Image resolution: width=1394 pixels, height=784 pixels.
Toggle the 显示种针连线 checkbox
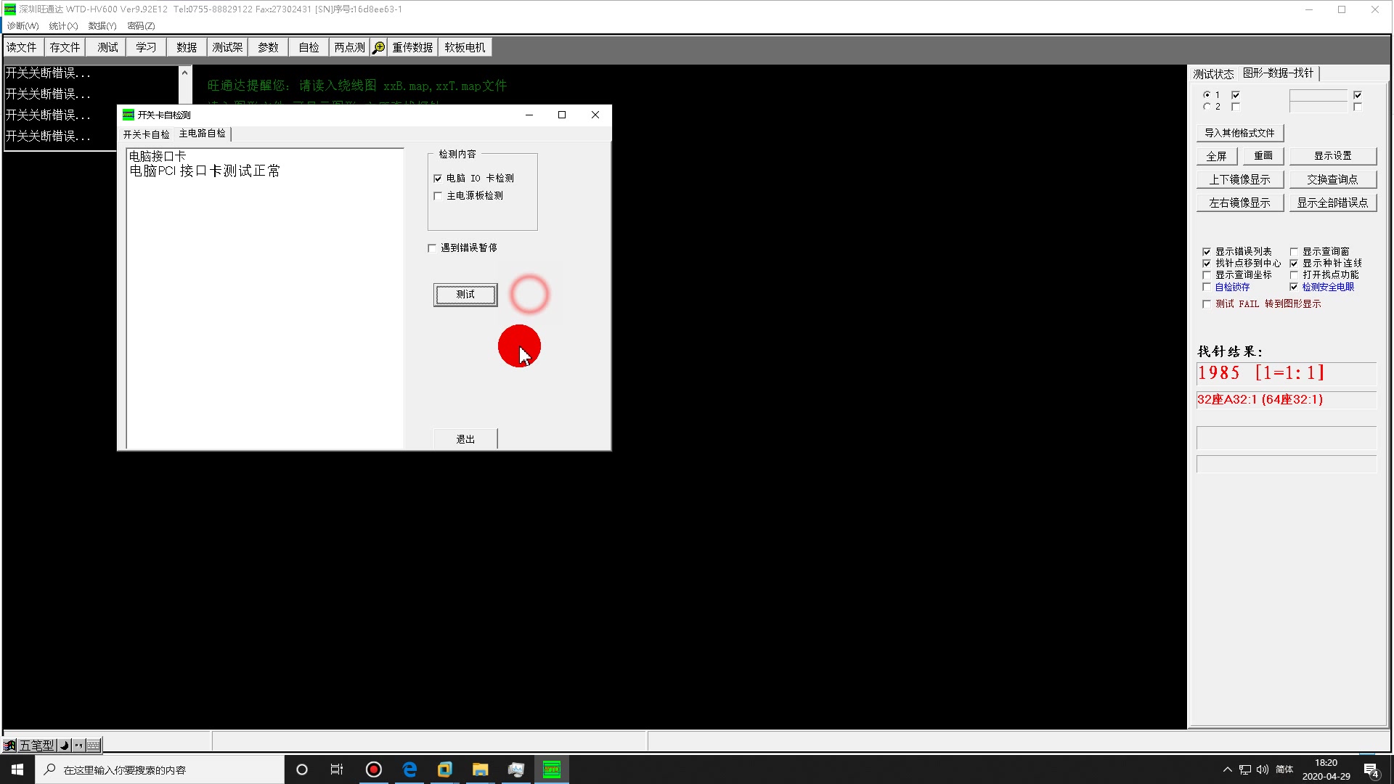[x=1294, y=264]
